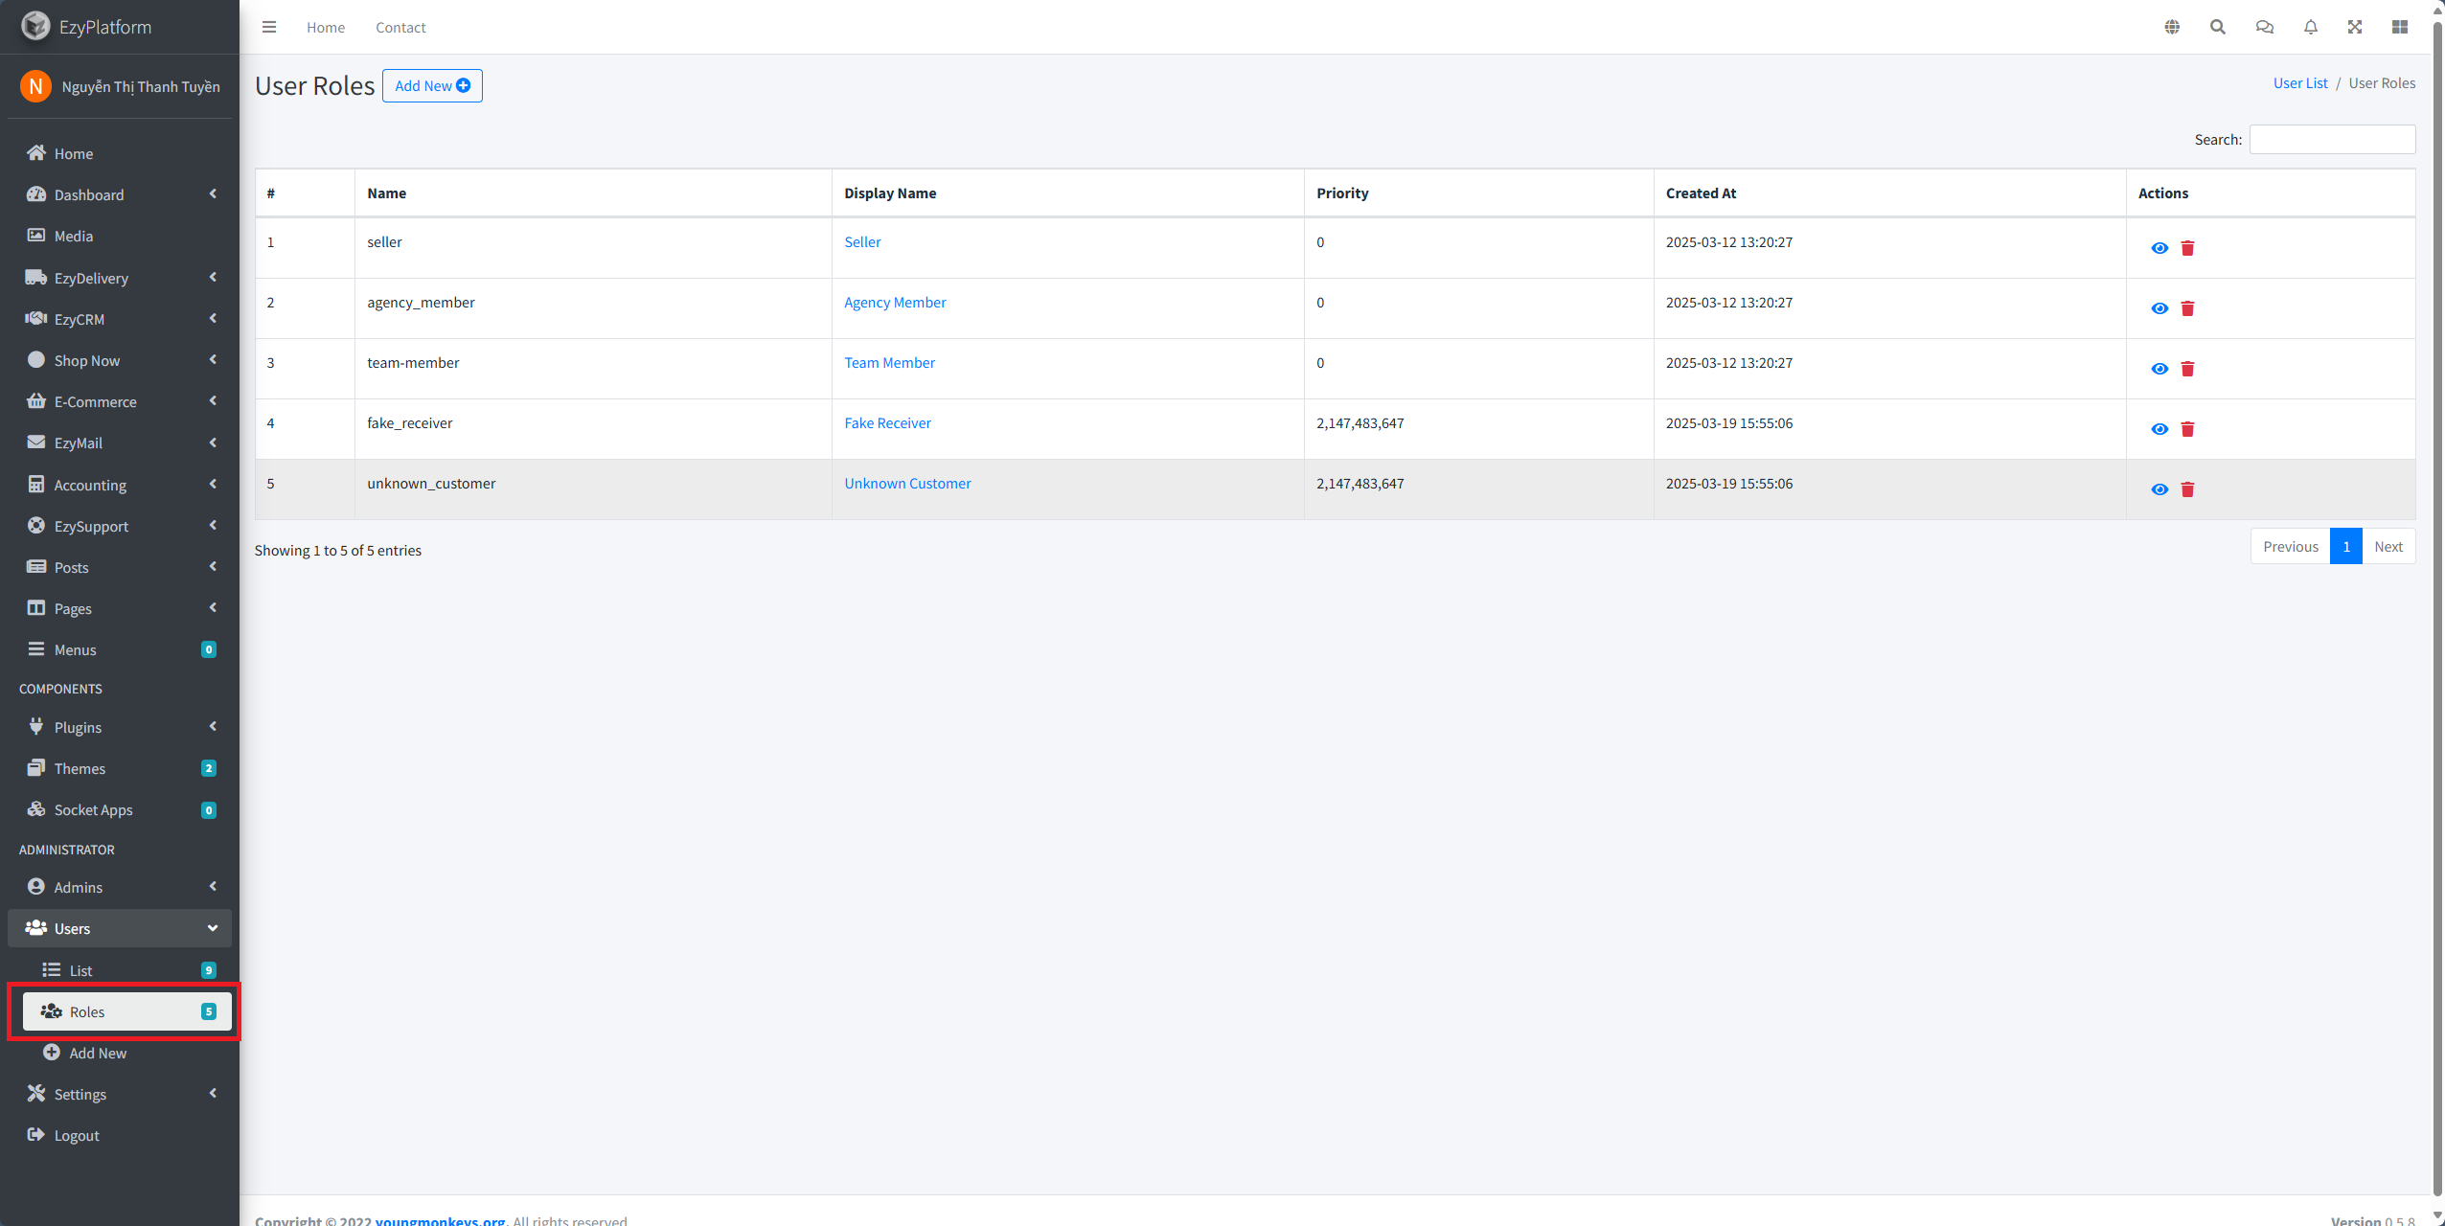Viewport: 2445px width, 1226px height.
Task: View the team-member role eye icon
Action: tap(2159, 369)
